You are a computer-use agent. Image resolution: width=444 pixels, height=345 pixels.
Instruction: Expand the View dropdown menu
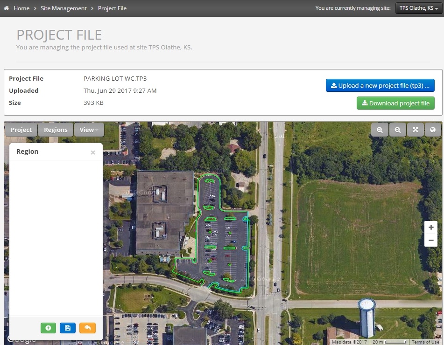click(88, 130)
